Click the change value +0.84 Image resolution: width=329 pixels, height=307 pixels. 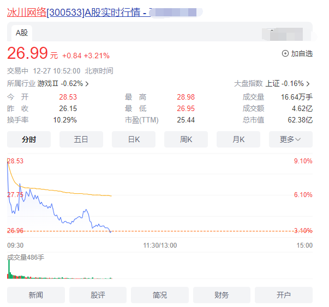point(72,56)
